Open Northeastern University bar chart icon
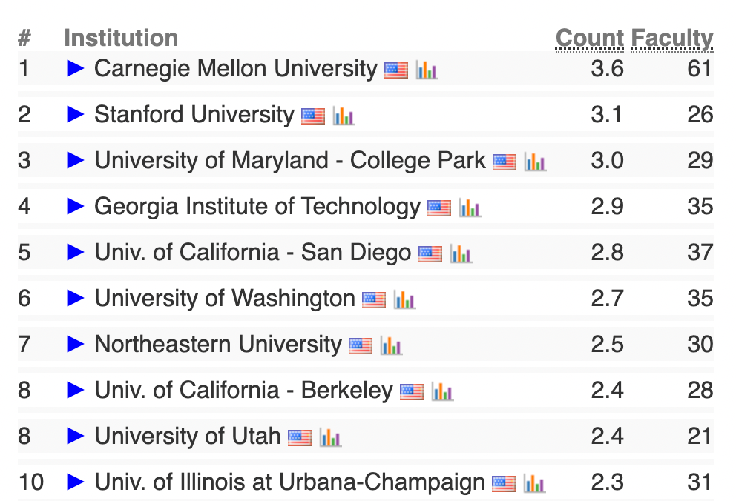The image size is (736, 501). pyautogui.click(x=391, y=346)
